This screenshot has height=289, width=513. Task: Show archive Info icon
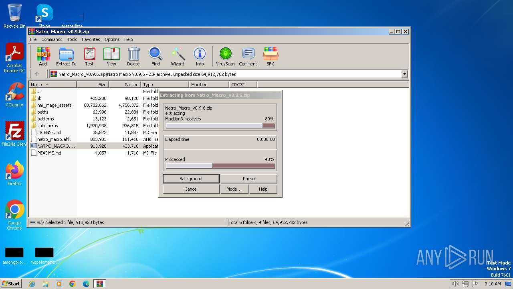[x=200, y=56]
